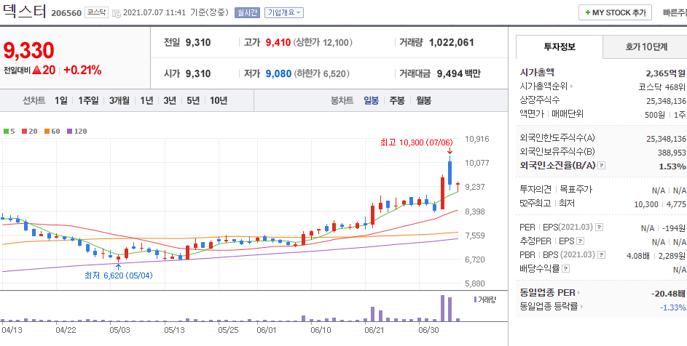
Task: Click the clock icon beside the date
Action: [117, 13]
